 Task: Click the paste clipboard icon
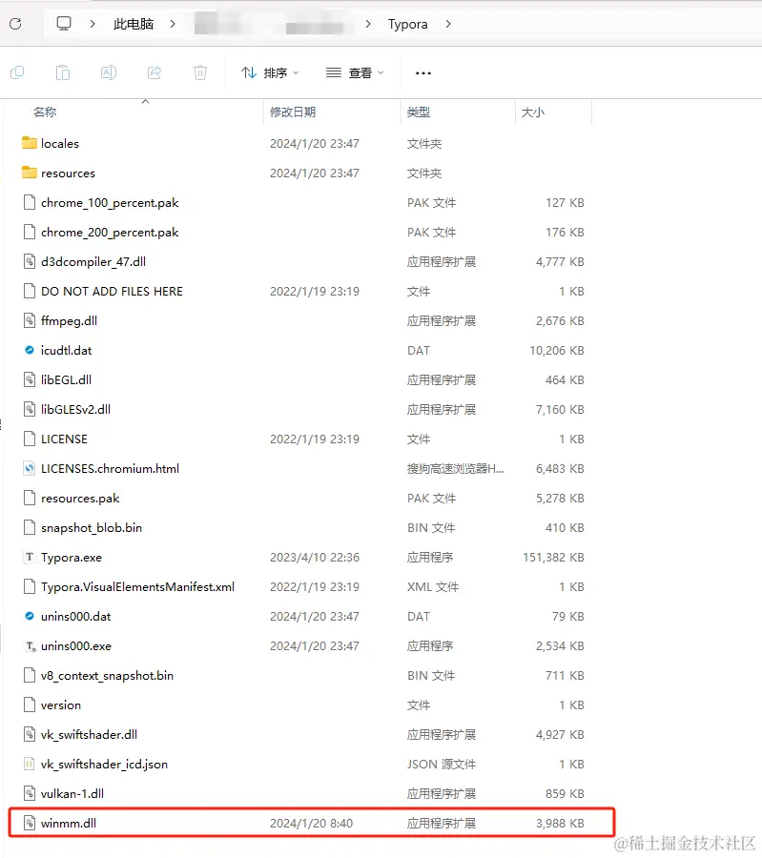[x=63, y=72]
